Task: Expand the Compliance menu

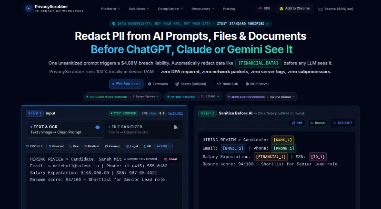Action: click(x=170, y=9)
